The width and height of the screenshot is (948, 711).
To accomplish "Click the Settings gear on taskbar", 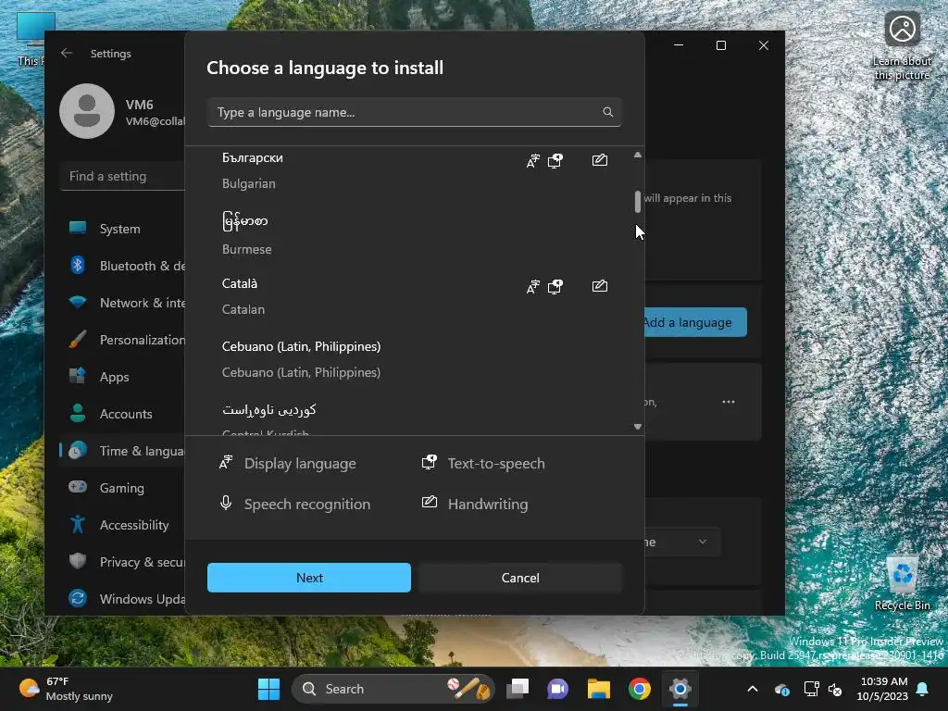I will pos(680,689).
